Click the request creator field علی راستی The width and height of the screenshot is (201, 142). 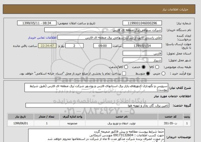coord(110,38)
